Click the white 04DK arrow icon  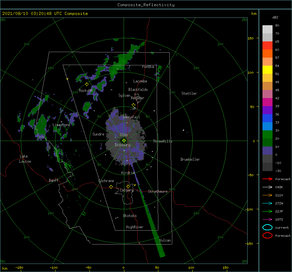point(267,187)
